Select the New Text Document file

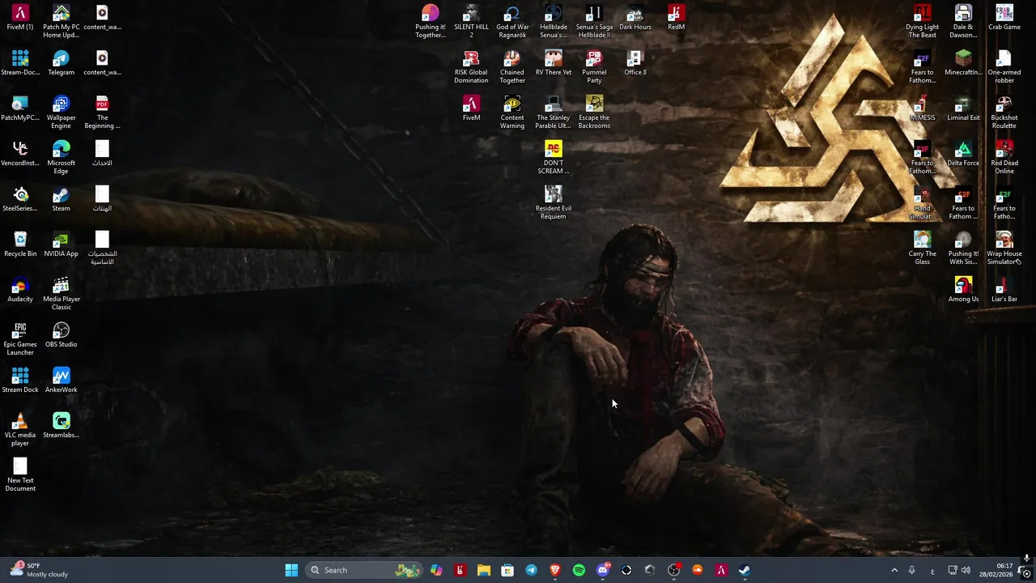point(20,476)
